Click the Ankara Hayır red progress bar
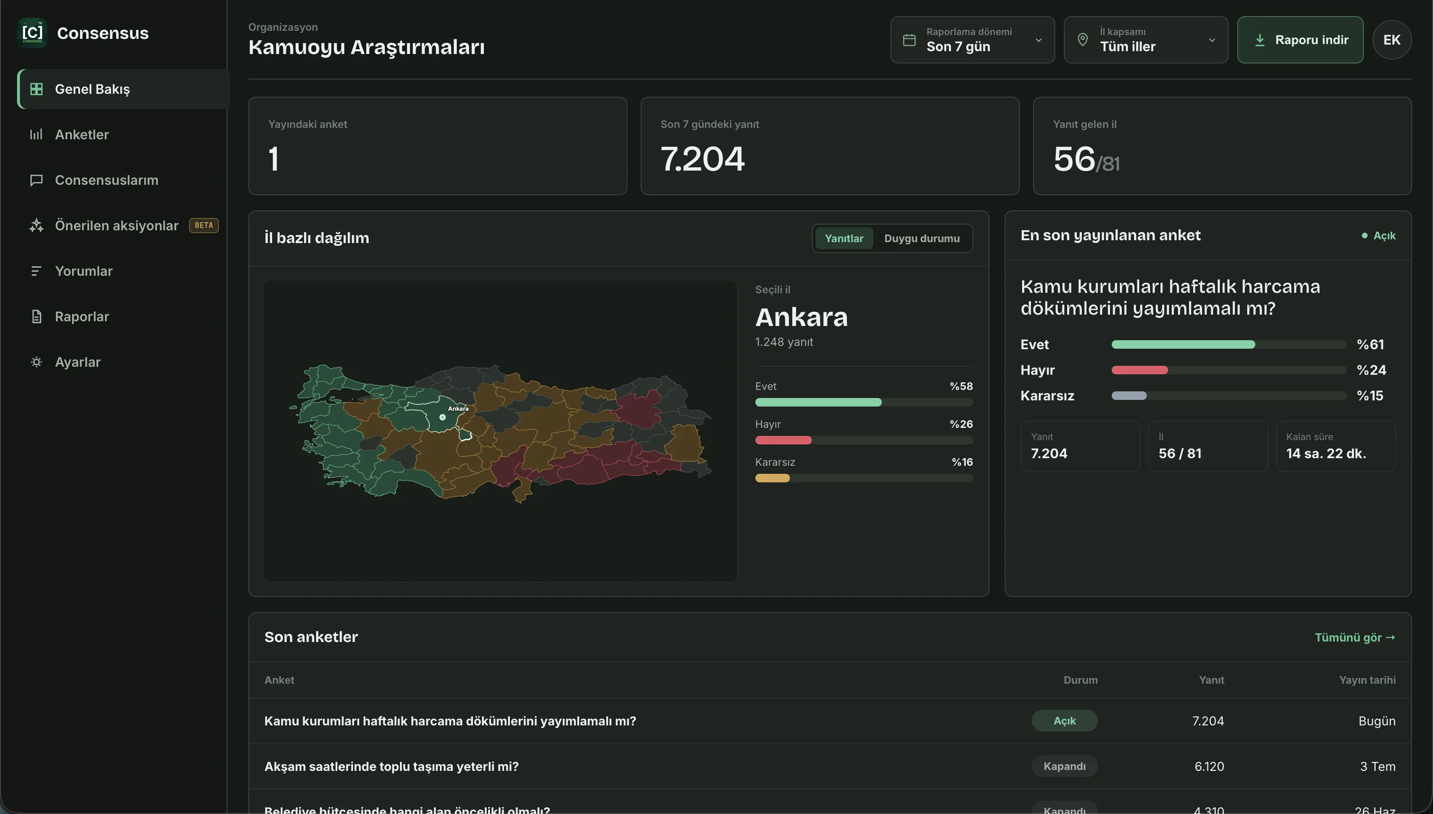The image size is (1433, 814). coord(783,440)
